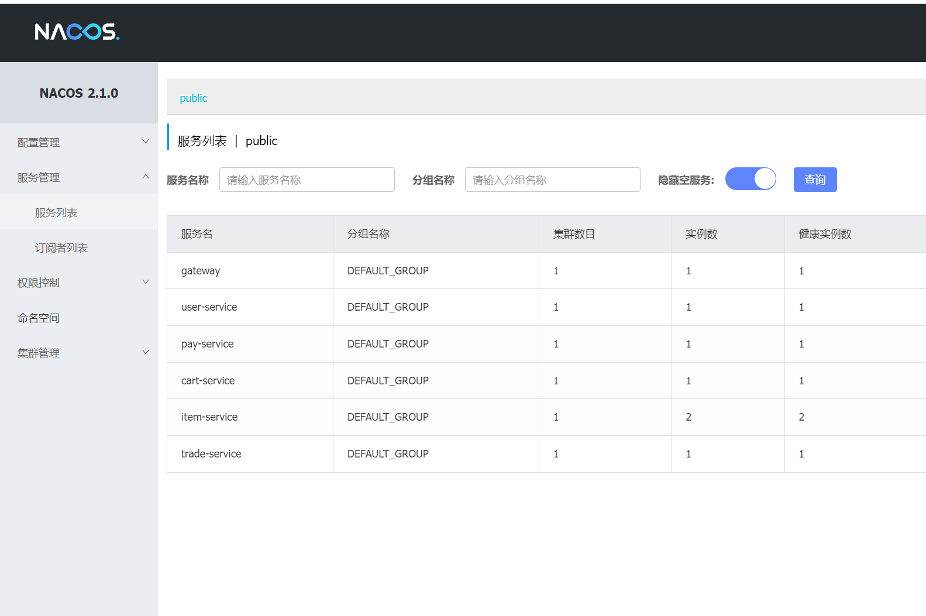926x616 pixels.
Task: Toggle the hide empty services switch
Action: click(751, 179)
